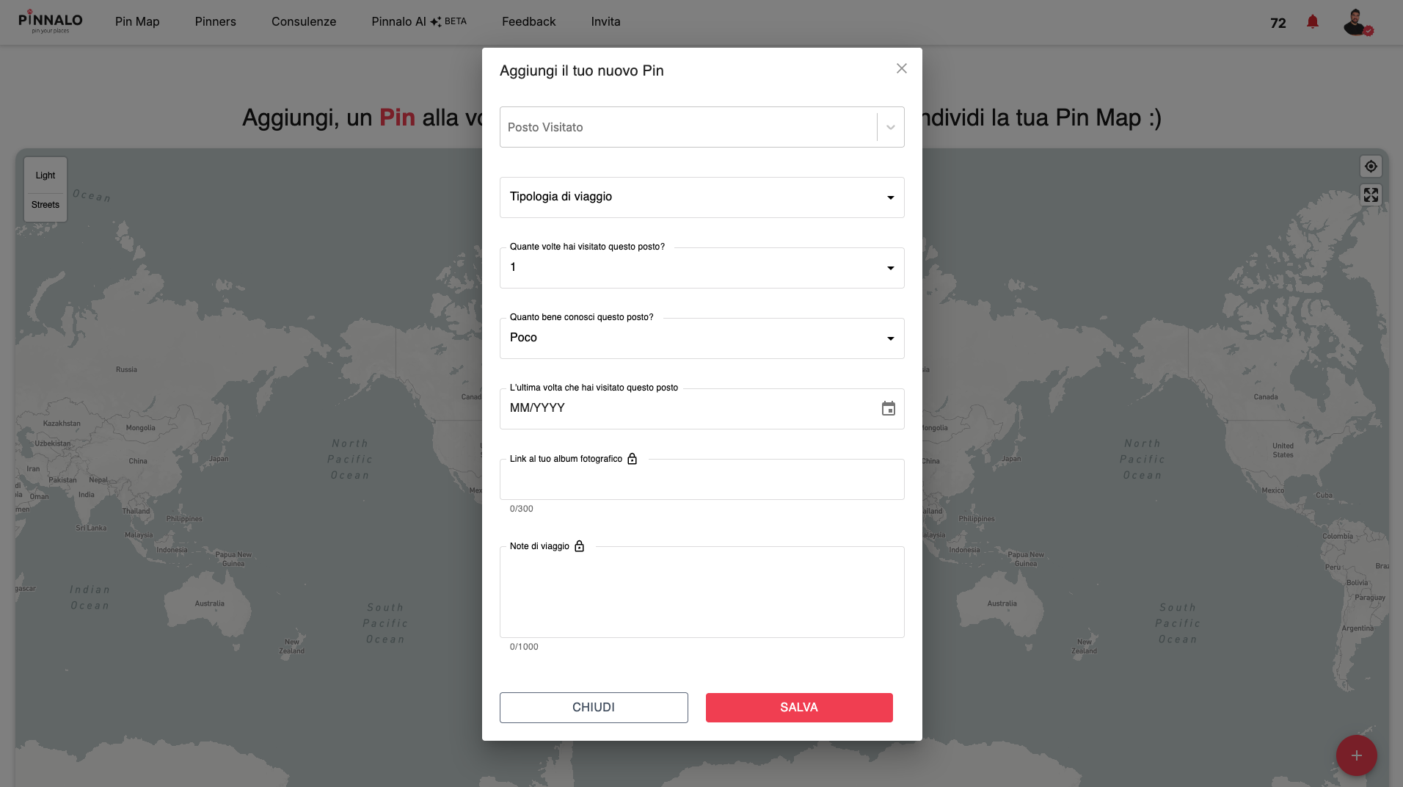Image resolution: width=1403 pixels, height=787 pixels.
Task: Navigate to Consulenze
Action: [304, 21]
